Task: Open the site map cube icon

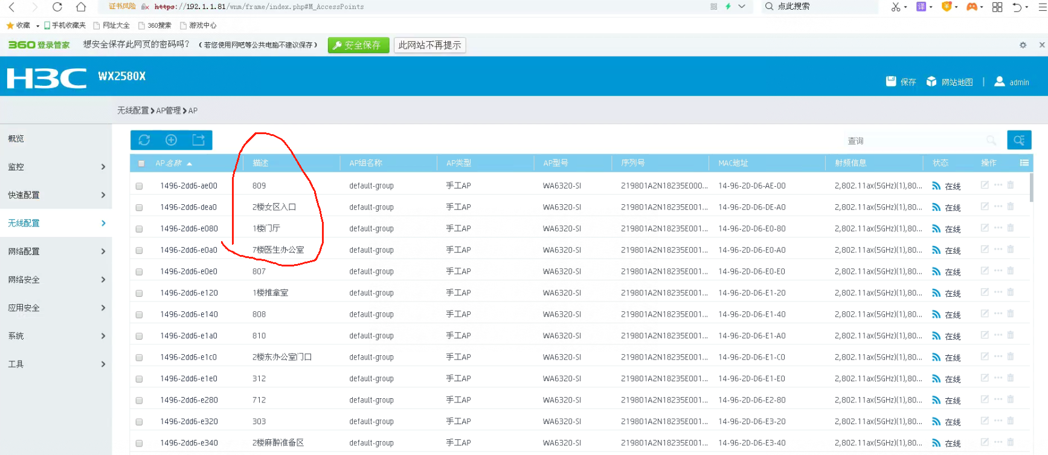Action: coord(931,82)
